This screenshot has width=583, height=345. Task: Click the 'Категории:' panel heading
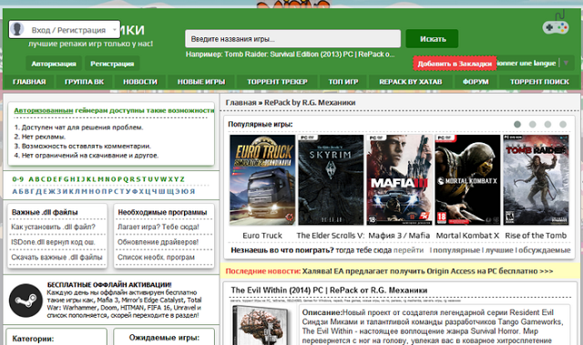(33, 339)
